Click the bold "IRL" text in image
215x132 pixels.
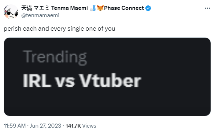coord(37,80)
